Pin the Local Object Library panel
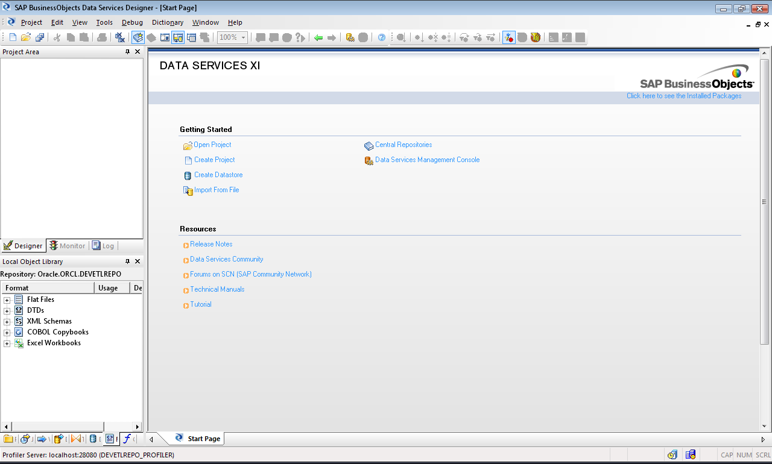The height and width of the screenshot is (464, 772). (127, 262)
